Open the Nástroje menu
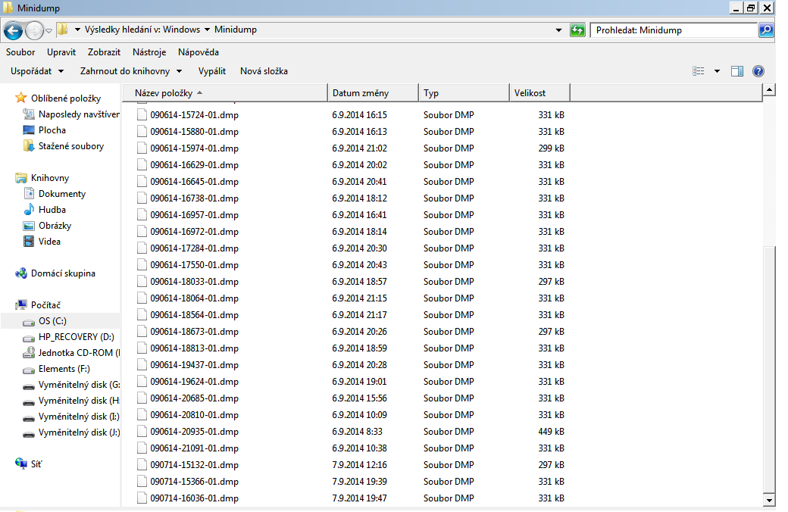The image size is (788, 512). point(149,52)
